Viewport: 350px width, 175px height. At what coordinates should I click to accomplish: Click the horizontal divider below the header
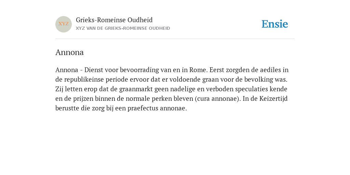[175, 39]
